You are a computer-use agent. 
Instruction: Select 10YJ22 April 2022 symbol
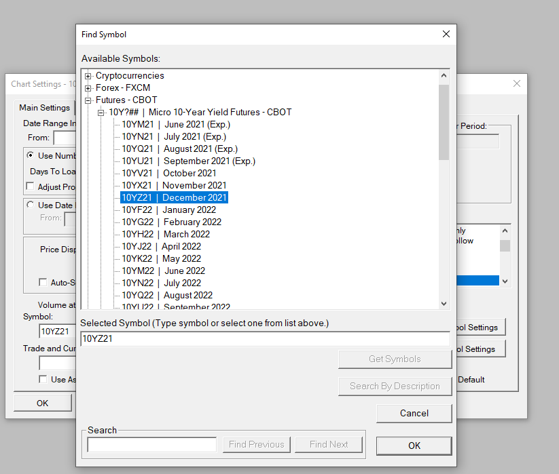click(162, 246)
